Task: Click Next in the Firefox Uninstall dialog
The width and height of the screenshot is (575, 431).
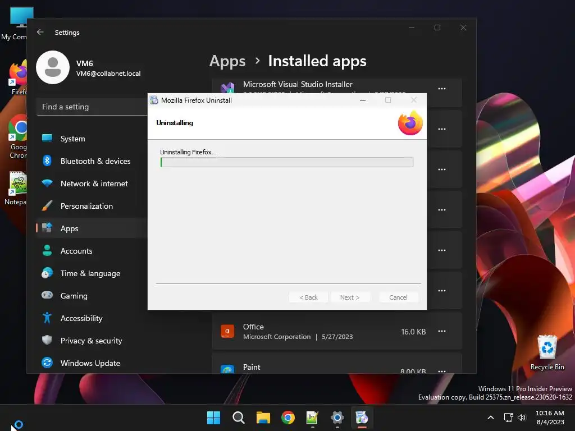Action: [350, 297]
